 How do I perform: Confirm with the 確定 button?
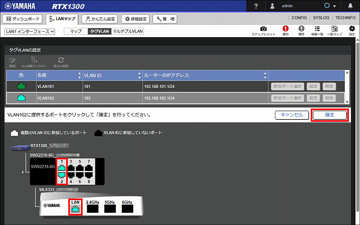[330, 115]
